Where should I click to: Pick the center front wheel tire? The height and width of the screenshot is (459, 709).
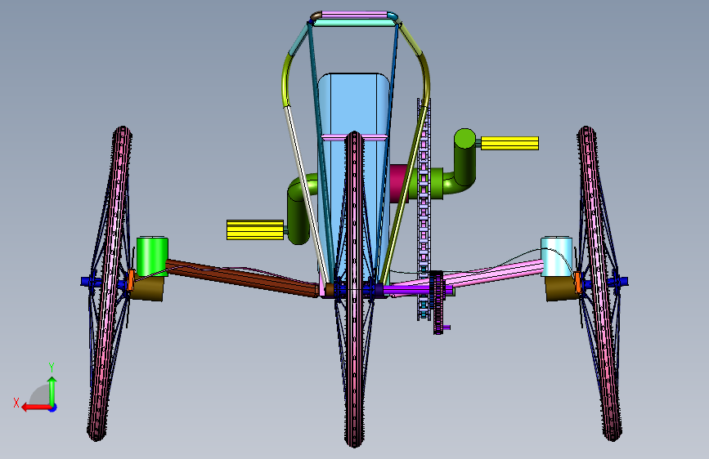click(355, 289)
